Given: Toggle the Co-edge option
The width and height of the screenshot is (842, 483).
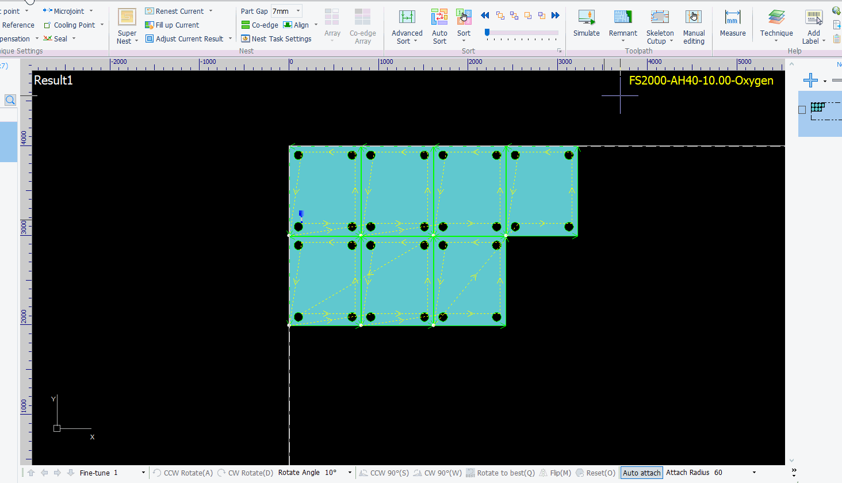Looking at the screenshot, I should click(259, 25).
